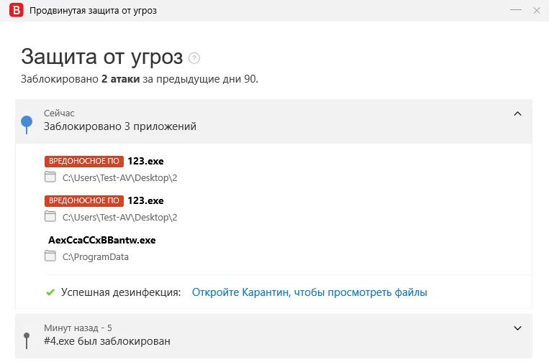Select the first 123.exe file name
The width and height of the screenshot is (549, 362).
[x=145, y=162]
